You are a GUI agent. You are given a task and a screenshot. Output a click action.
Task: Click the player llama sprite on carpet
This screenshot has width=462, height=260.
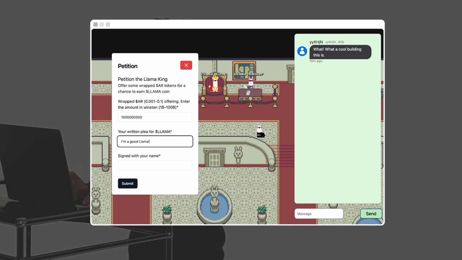[260, 131]
